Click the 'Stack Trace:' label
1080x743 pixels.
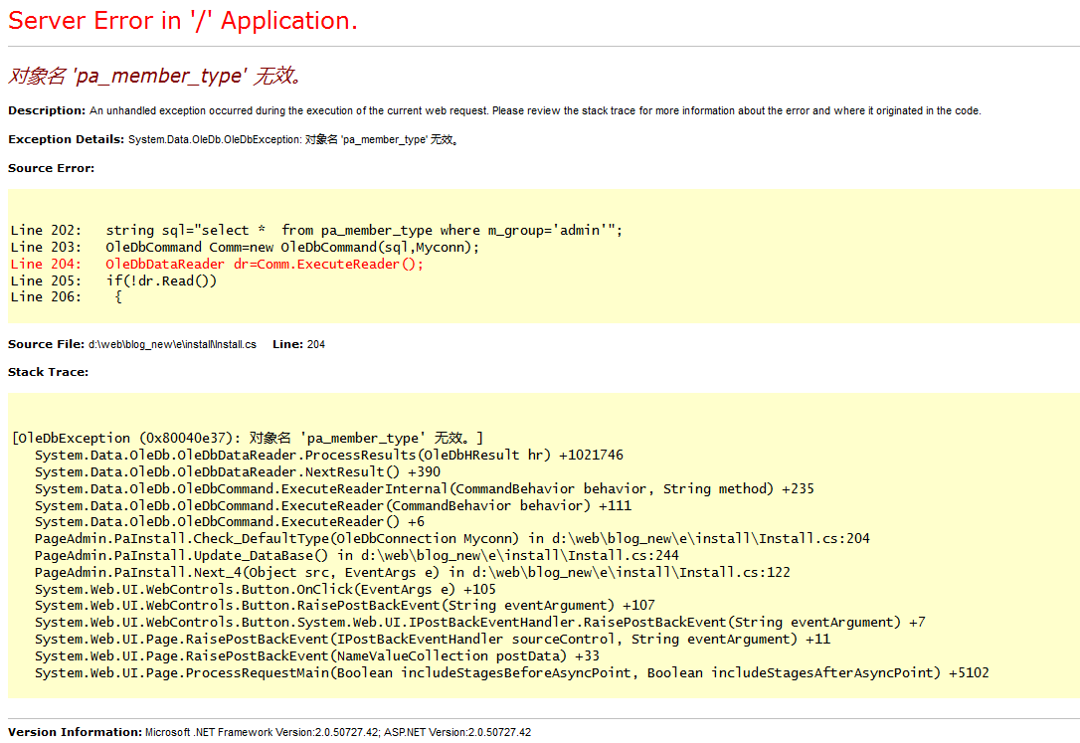click(48, 372)
